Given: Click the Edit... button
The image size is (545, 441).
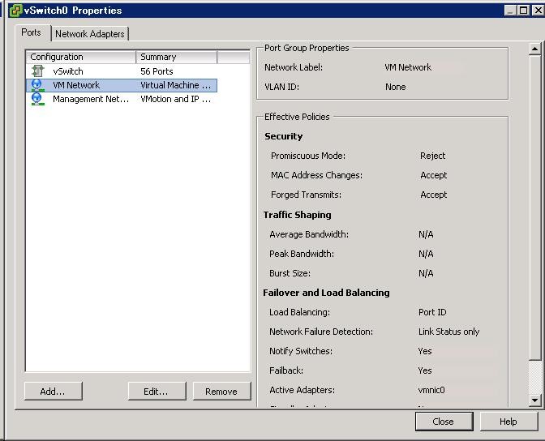Looking at the screenshot, I should click(x=157, y=392).
